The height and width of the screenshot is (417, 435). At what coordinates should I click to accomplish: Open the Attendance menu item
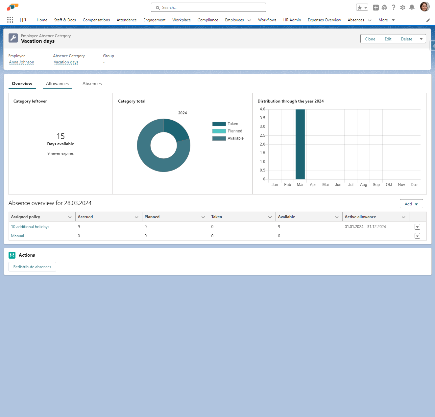pos(127,20)
